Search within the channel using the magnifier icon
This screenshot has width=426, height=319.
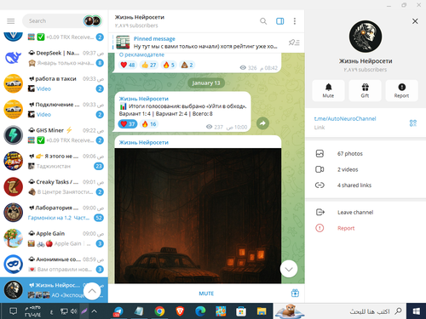[x=263, y=21]
